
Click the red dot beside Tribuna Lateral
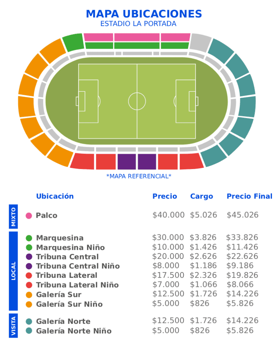(29, 275)
